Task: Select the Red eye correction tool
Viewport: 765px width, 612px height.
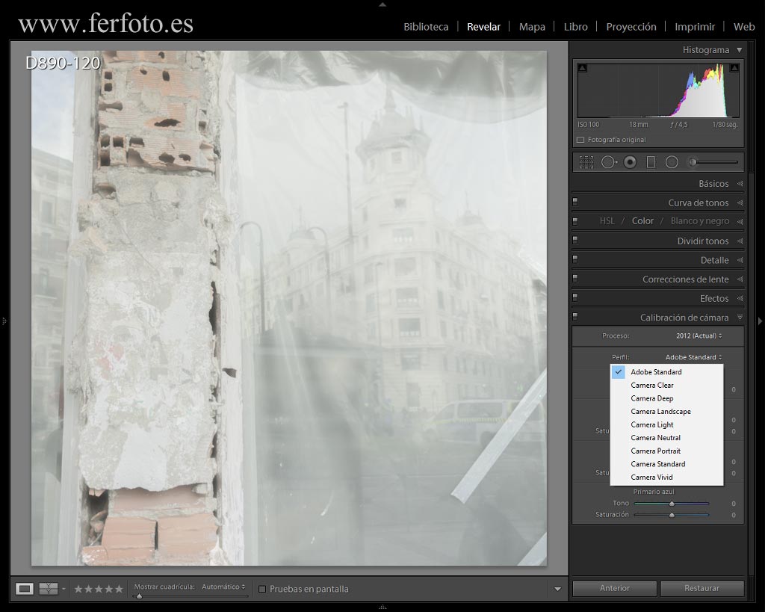Action: click(x=630, y=162)
